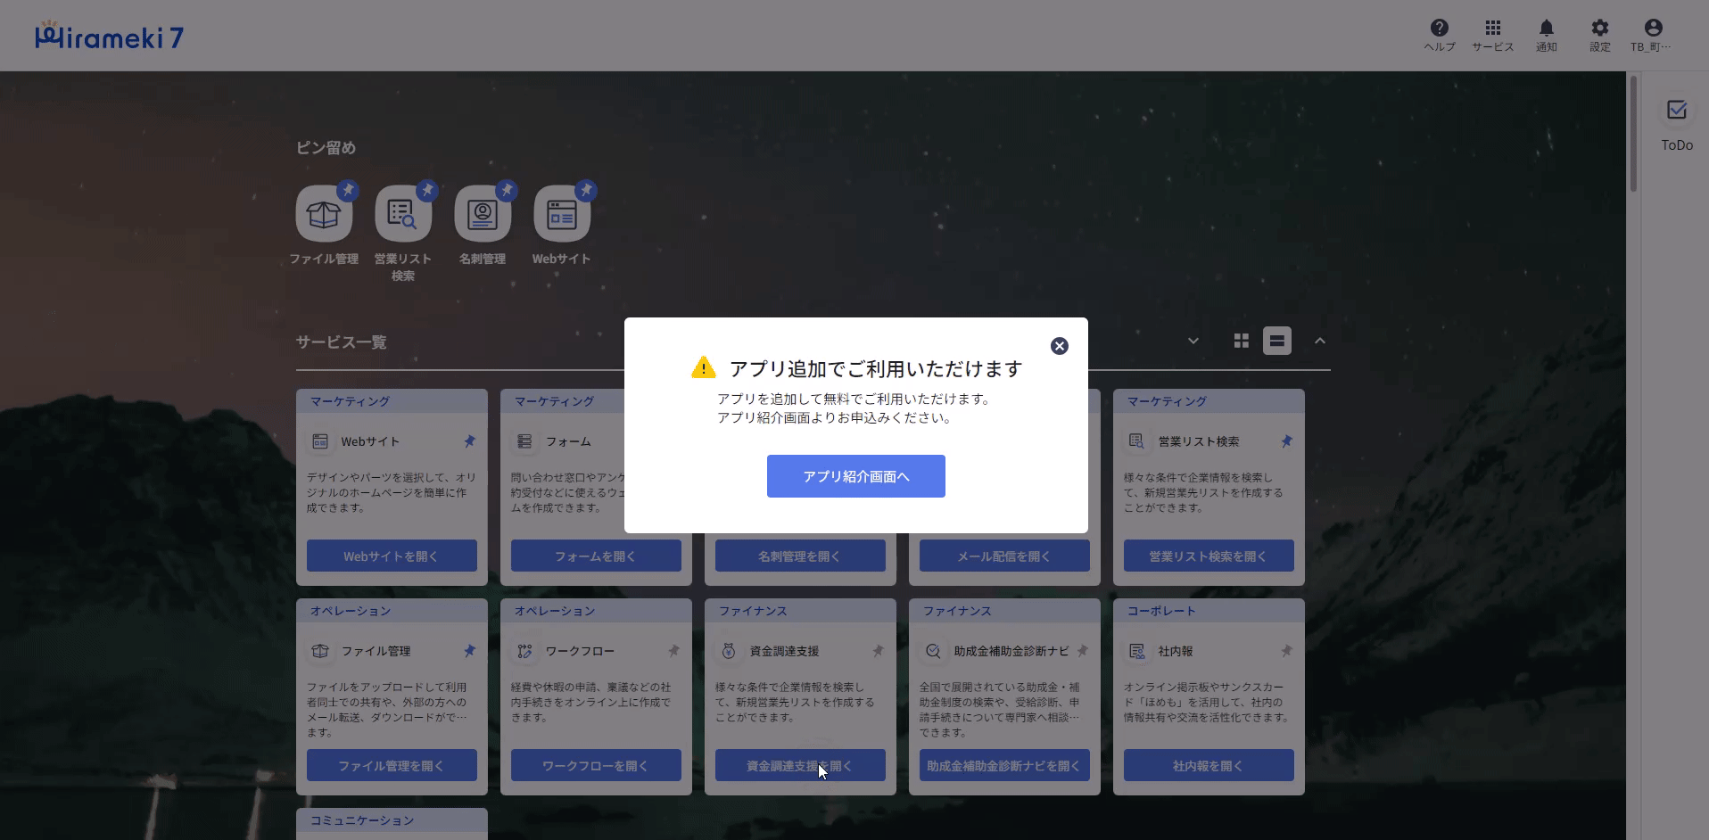Unpin badge on pinned ファイル管理 icon

[348, 190]
